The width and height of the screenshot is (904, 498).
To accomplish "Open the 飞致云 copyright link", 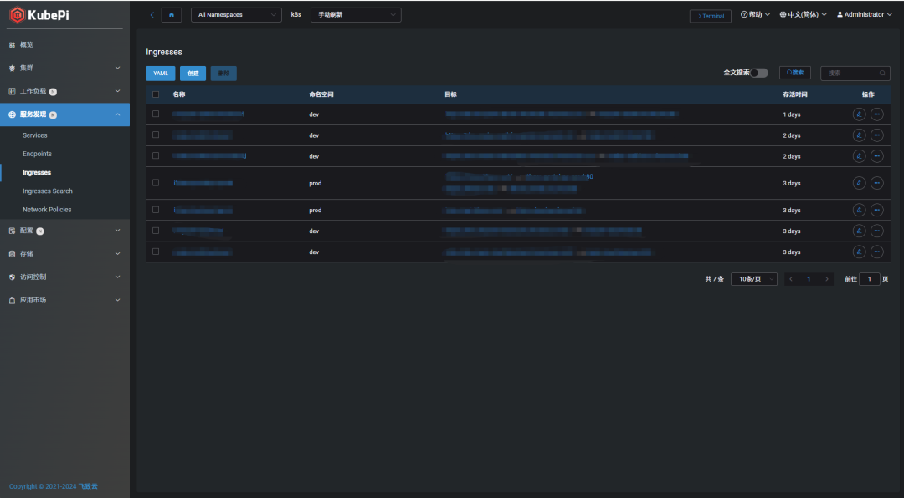I will point(88,486).
